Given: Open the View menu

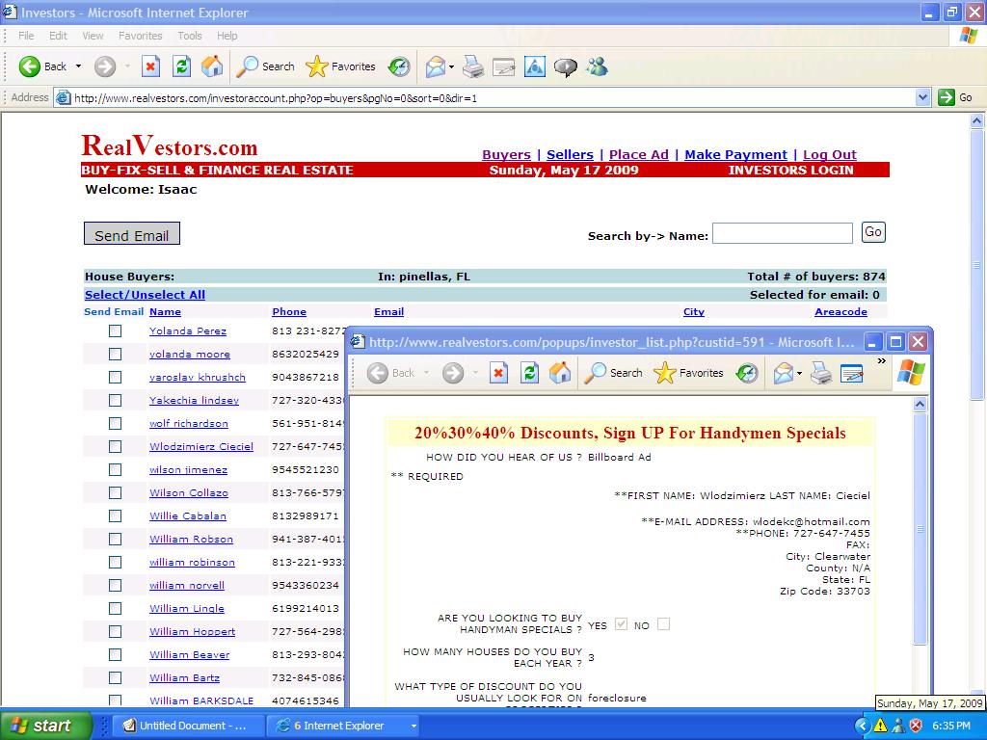Looking at the screenshot, I should pos(93,36).
